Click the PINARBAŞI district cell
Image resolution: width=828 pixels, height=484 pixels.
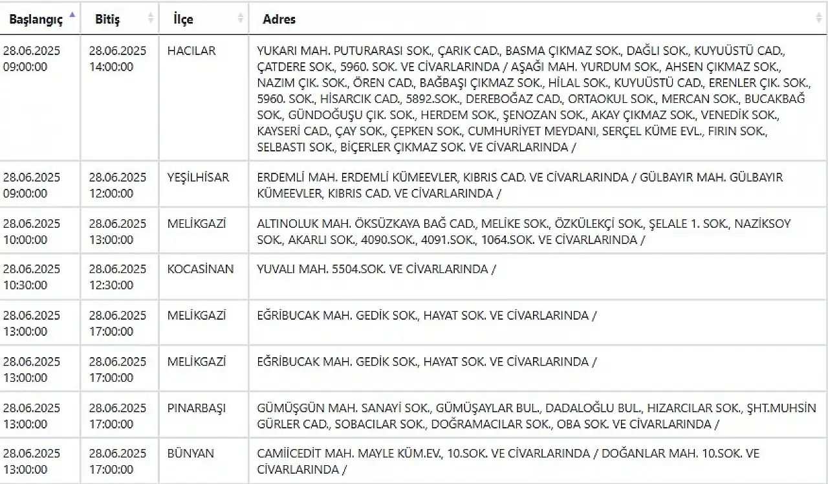(x=204, y=415)
